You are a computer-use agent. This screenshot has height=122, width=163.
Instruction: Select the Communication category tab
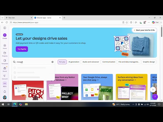click(x=109, y=62)
